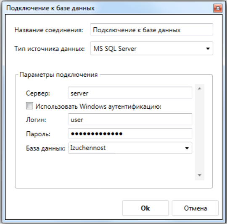
Task: Enable Использовать Windows аутентификацию checkbox
Action: 29,106
